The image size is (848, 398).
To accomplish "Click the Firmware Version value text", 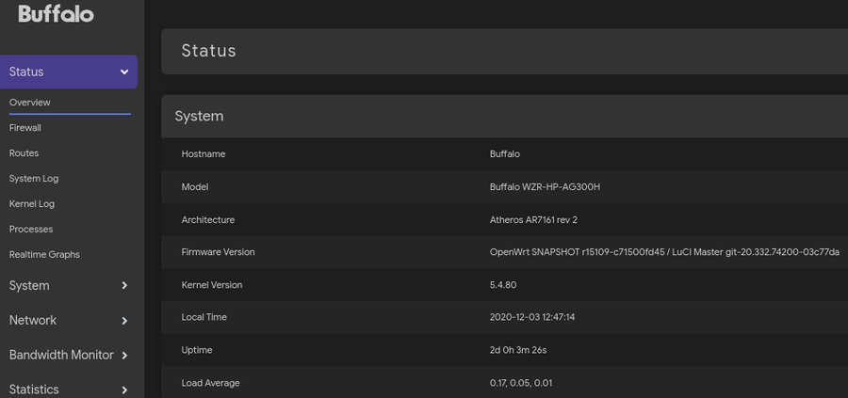I will [664, 252].
